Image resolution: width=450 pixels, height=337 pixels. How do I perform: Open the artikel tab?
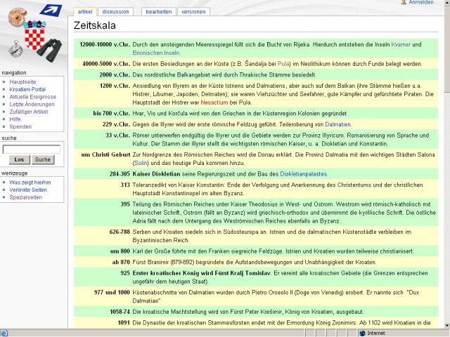pyautogui.click(x=85, y=12)
